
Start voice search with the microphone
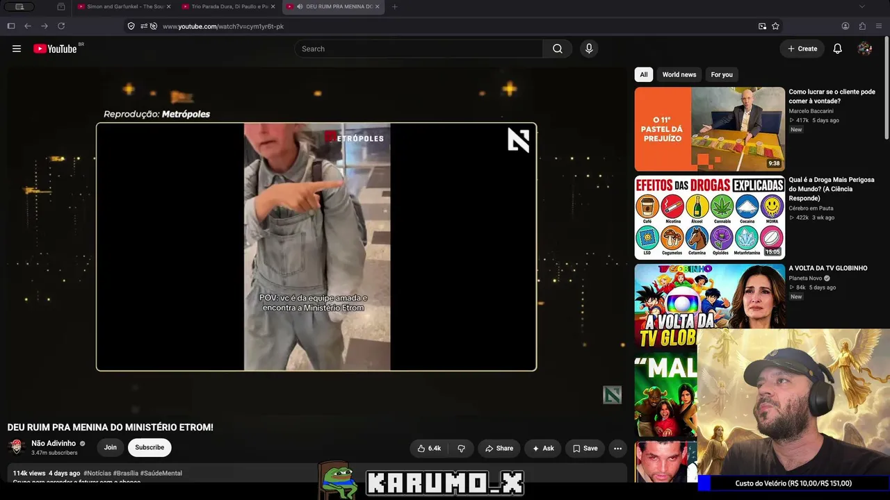[x=589, y=49]
